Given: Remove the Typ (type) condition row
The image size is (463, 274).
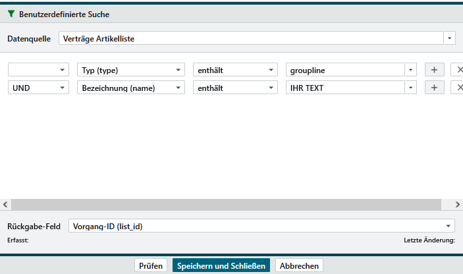Looking at the screenshot, I should point(458,70).
